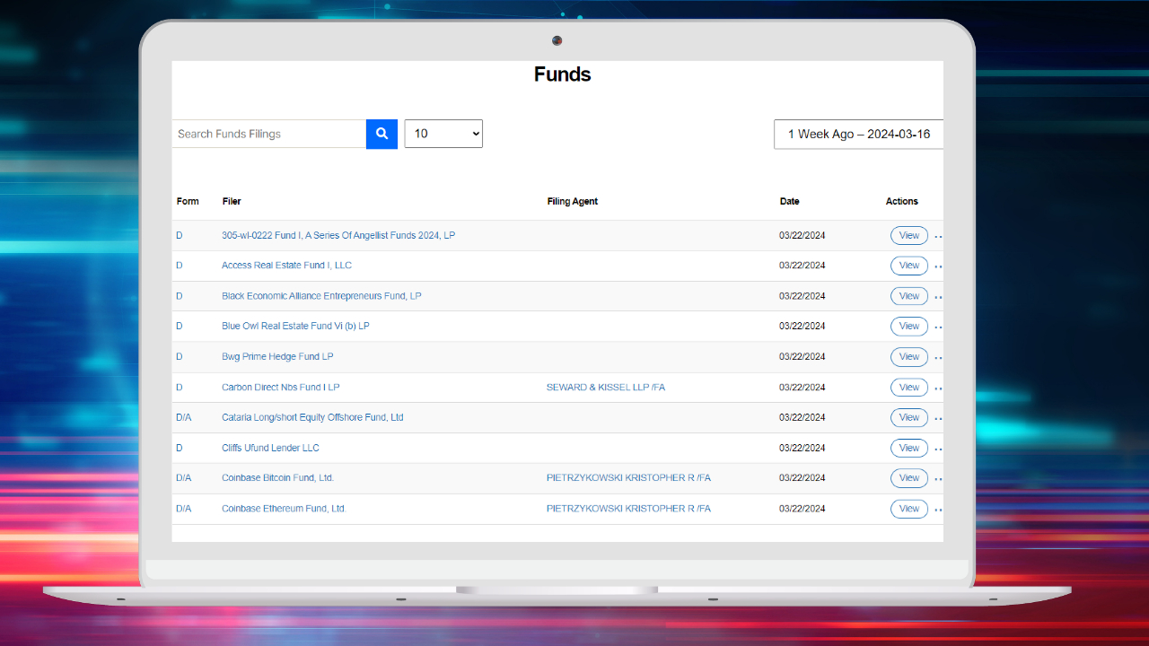Open the more-options dots for Access Real Estate Fund
The image size is (1149, 646).
[938, 266]
